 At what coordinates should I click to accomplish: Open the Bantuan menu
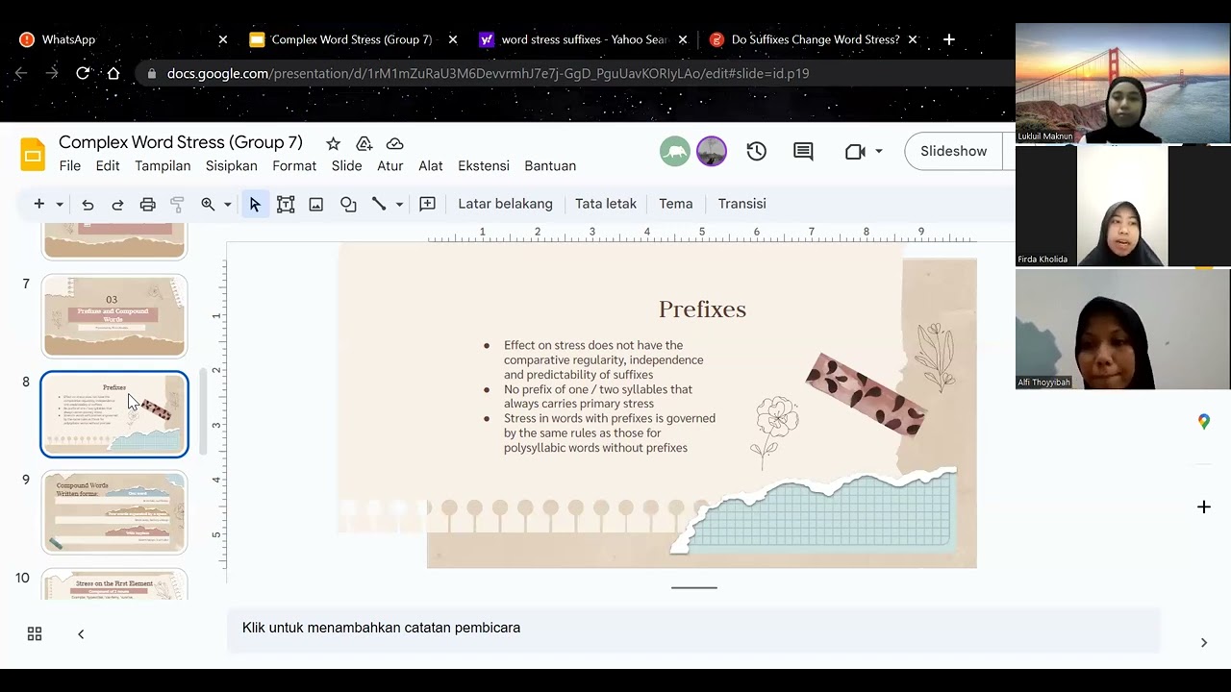click(x=550, y=165)
